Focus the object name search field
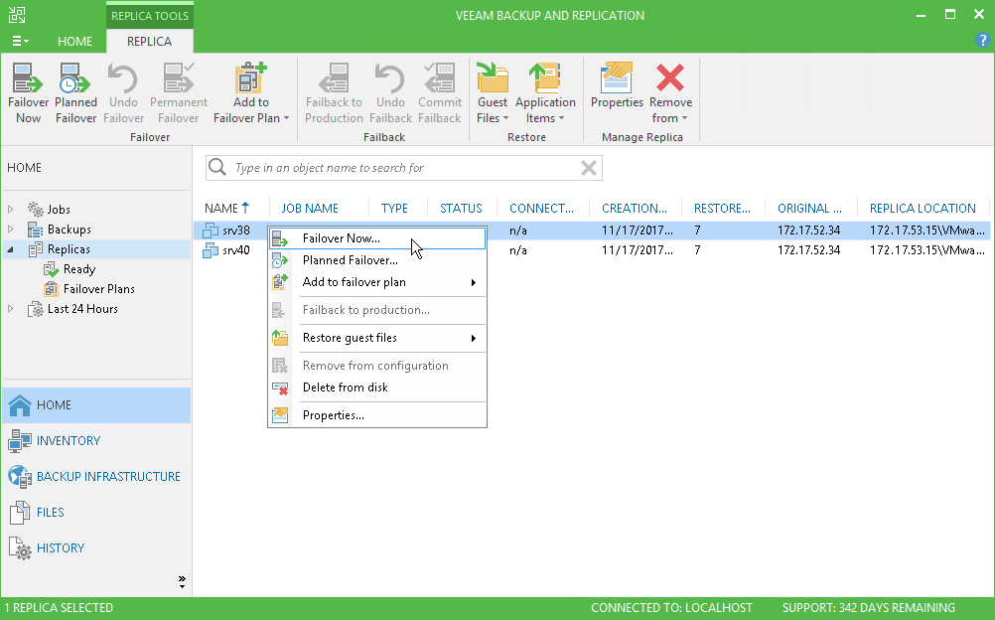 pos(404,168)
